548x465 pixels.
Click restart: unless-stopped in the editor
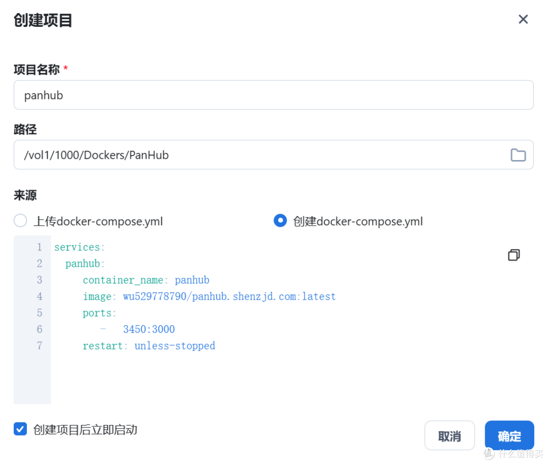pos(149,345)
